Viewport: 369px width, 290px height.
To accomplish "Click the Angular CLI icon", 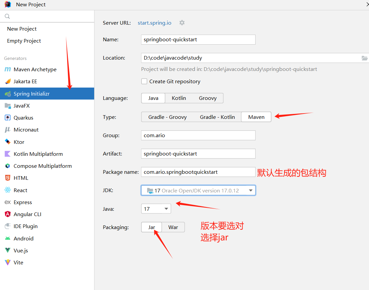I will pyautogui.click(x=8, y=214).
